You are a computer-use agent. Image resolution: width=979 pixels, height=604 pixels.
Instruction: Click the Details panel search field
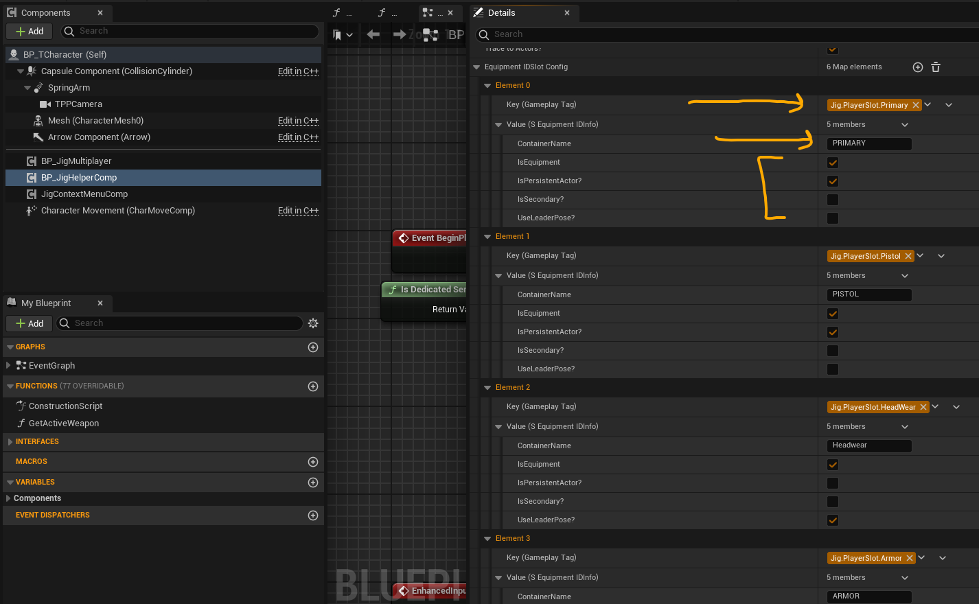pos(728,34)
